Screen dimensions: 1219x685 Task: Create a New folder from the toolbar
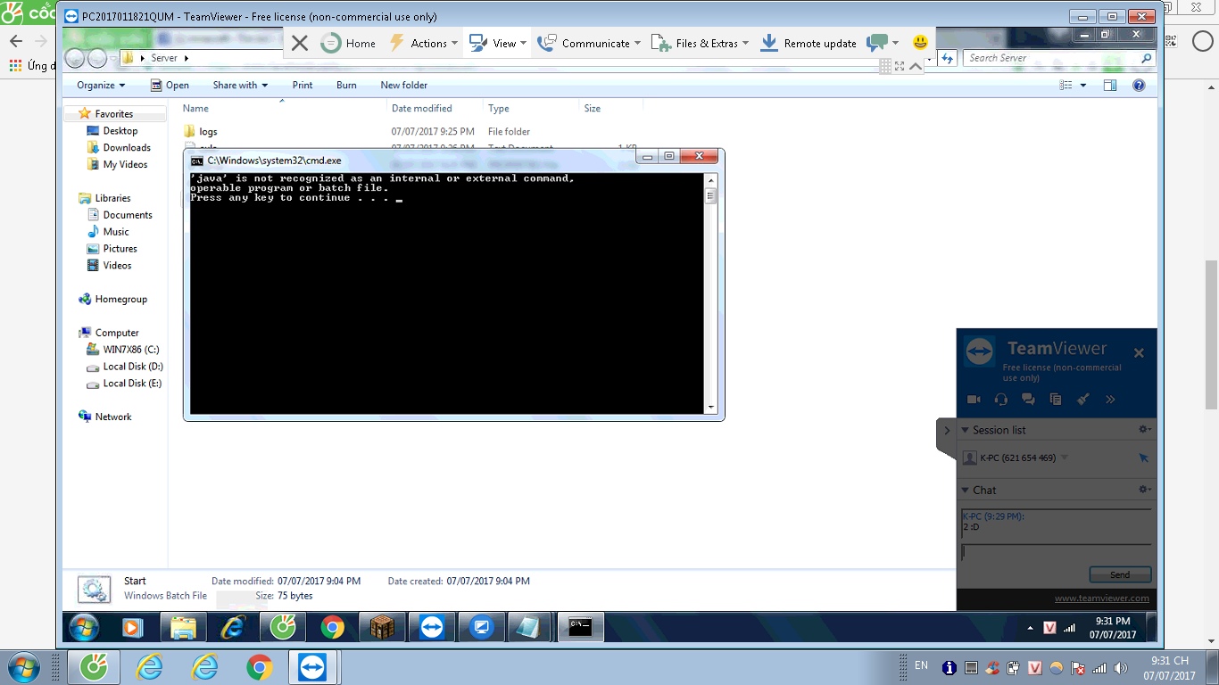click(x=404, y=86)
